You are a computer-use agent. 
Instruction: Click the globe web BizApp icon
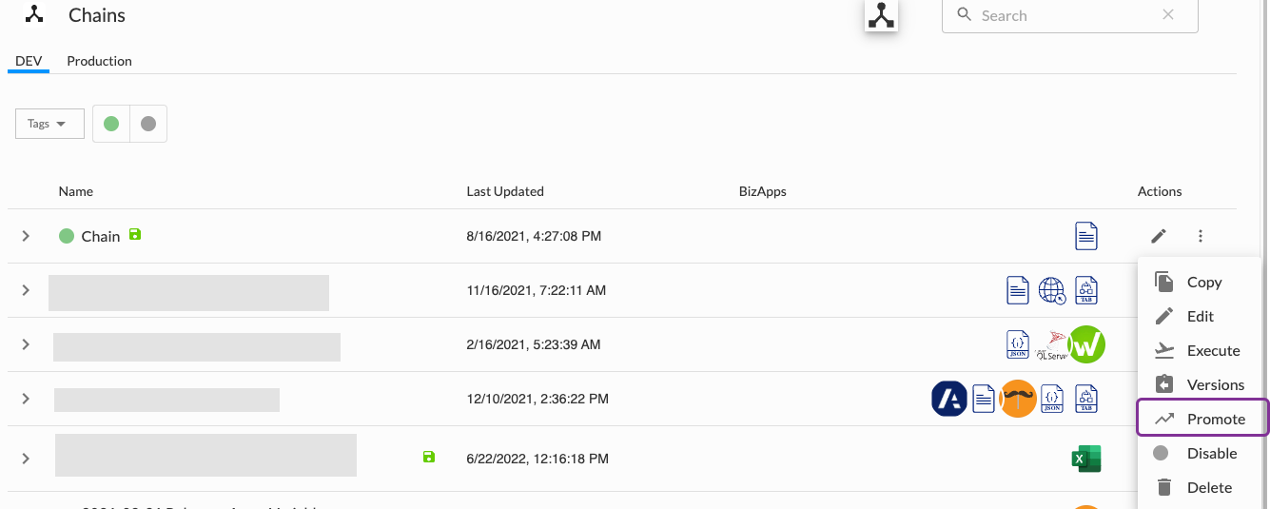(x=1052, y=290)
